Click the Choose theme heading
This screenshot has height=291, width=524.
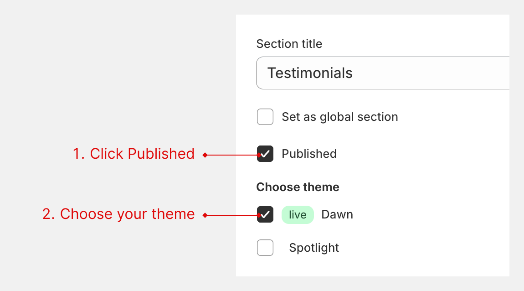[x=298, y=187]
